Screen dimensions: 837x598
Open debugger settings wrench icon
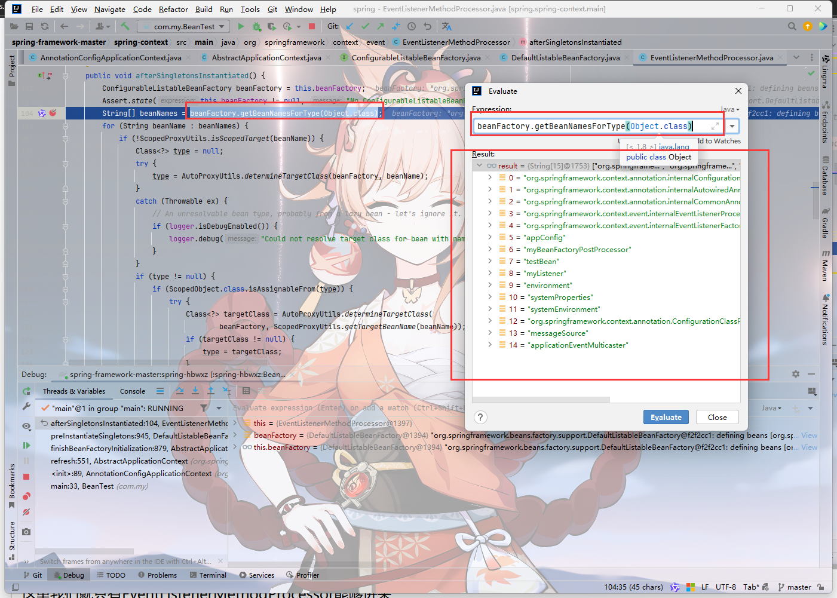point(26,406)
